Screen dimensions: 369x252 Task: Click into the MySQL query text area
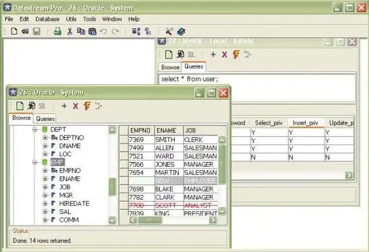pyautogui.click(x=257, y=88)
